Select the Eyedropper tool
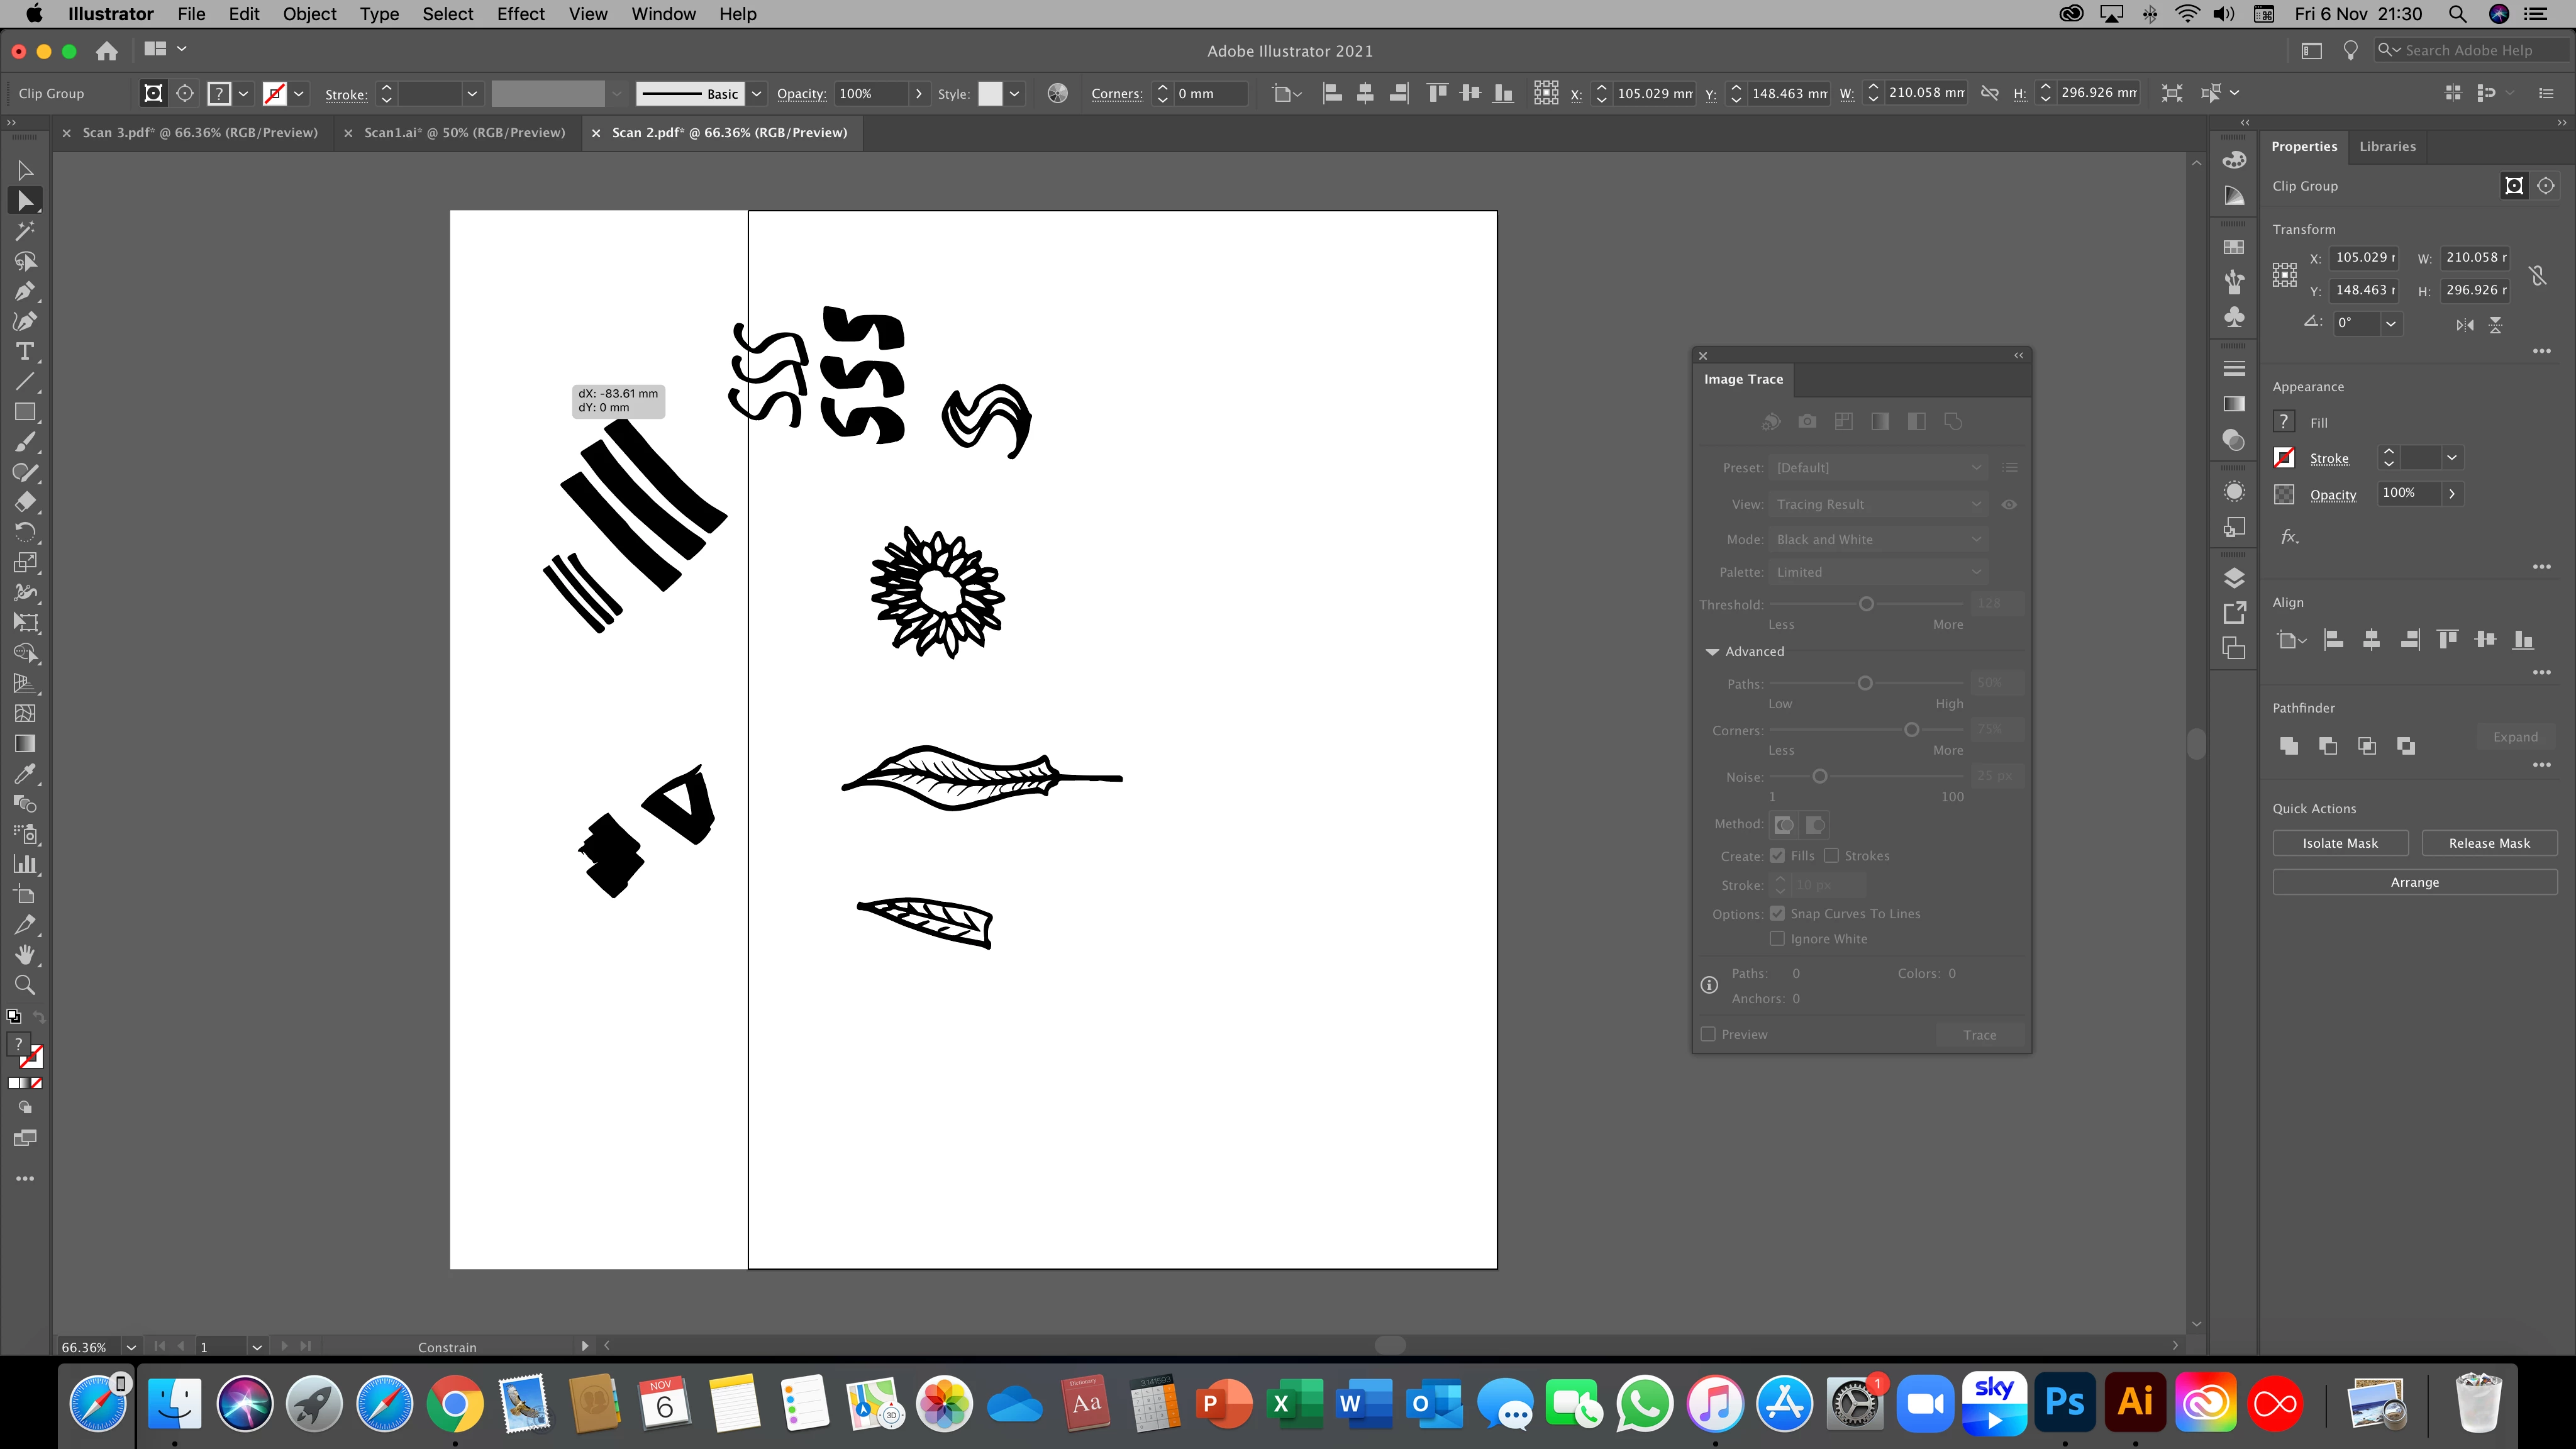The height and width of the screenshot is (1449, 2576). [x=25, y=774]
